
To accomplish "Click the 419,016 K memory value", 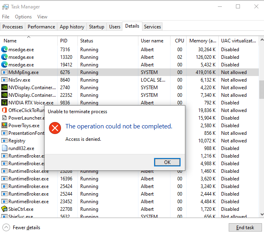I will 205,72.
